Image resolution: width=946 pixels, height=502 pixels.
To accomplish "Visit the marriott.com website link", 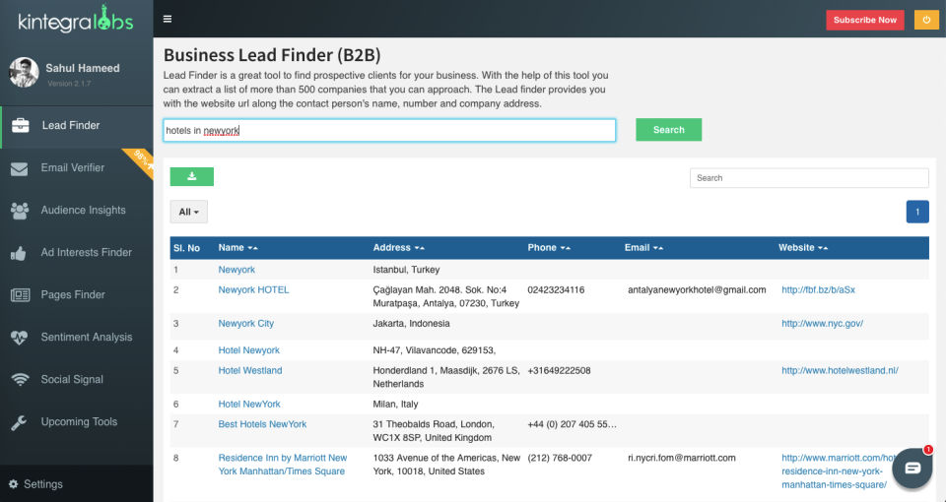I will click(x=839, y=471).
